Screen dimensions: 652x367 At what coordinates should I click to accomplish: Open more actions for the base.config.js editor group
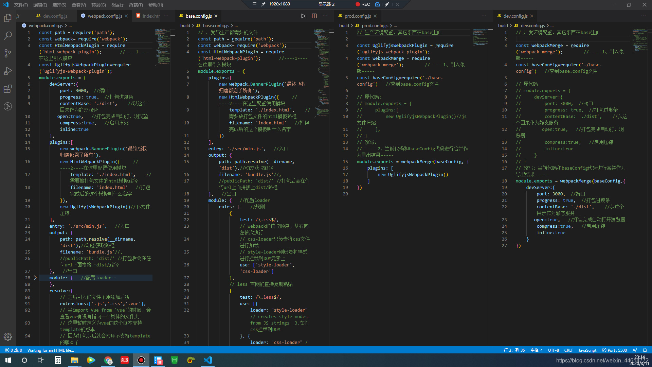(325, 16)
